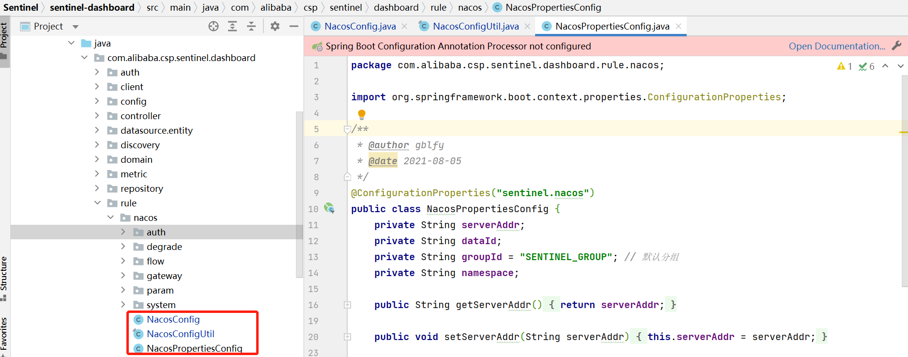Collapse the rule package
This screenshot has height=357, width=908.
[x=97, y=203]
